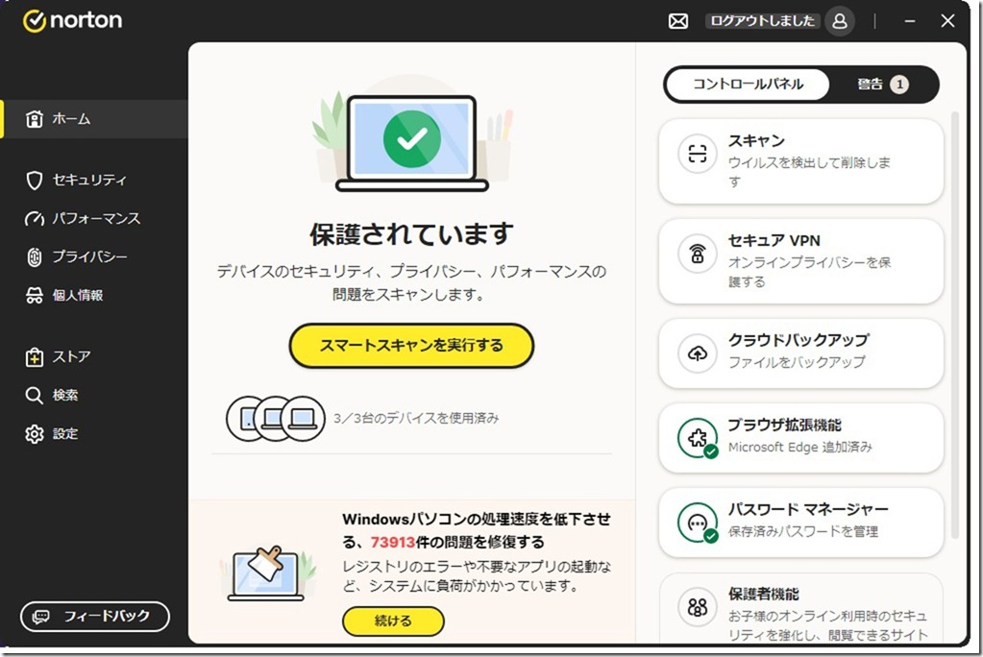Click the 警告 count badge 1
Screen dimensions: 983x657
[x=899, y=85]
